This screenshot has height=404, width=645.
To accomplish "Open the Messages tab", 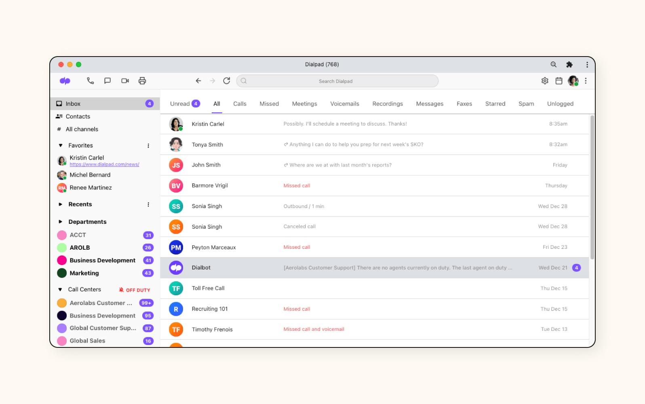I will [x=430, y=104].
